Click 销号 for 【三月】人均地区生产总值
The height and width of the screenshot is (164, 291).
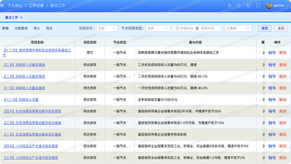coord(272,158)
